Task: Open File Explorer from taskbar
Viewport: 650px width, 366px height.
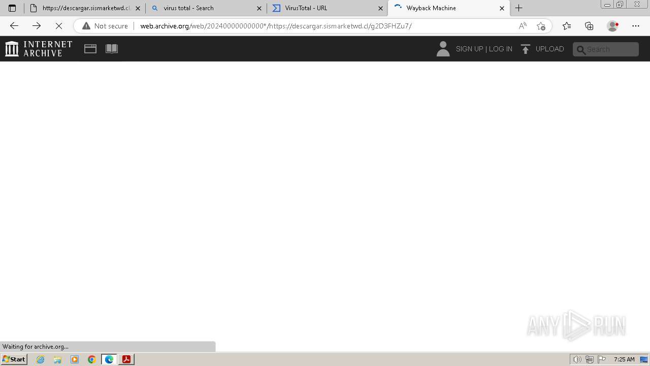Action: click(x=57, y=359)
